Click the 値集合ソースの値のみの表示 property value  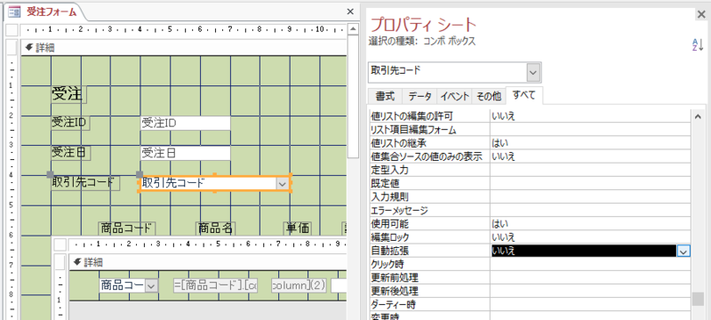[x=590, y=156]
